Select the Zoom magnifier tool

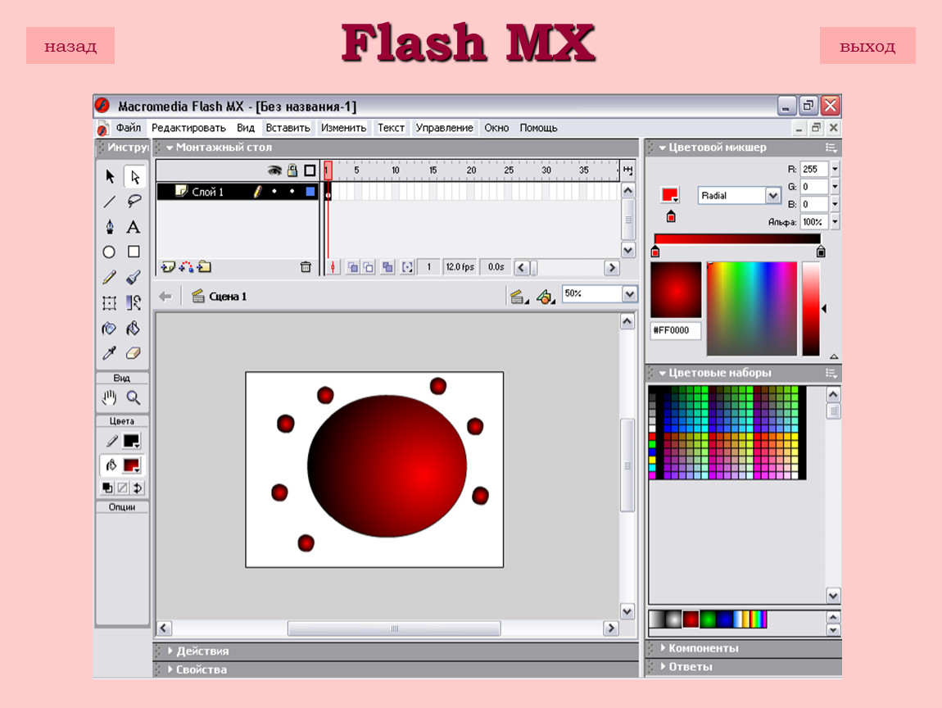coord(134,397)
